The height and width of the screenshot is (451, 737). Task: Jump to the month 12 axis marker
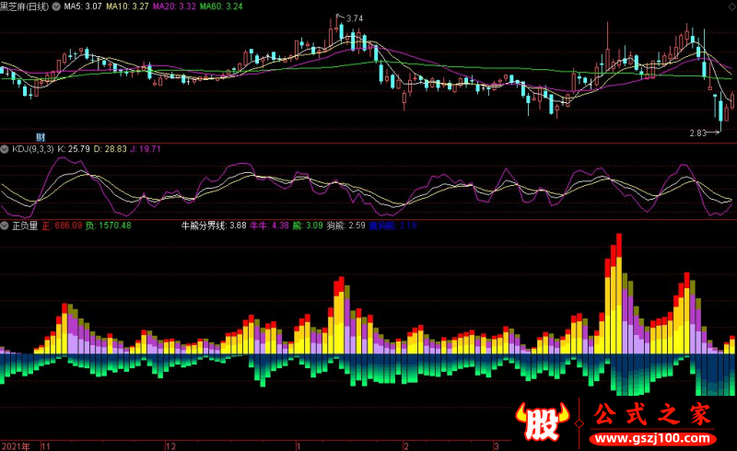pos(170,445)
